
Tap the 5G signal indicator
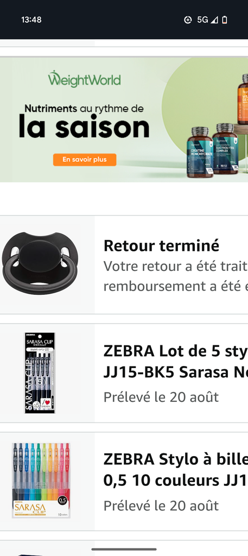(x=202, y=20)
